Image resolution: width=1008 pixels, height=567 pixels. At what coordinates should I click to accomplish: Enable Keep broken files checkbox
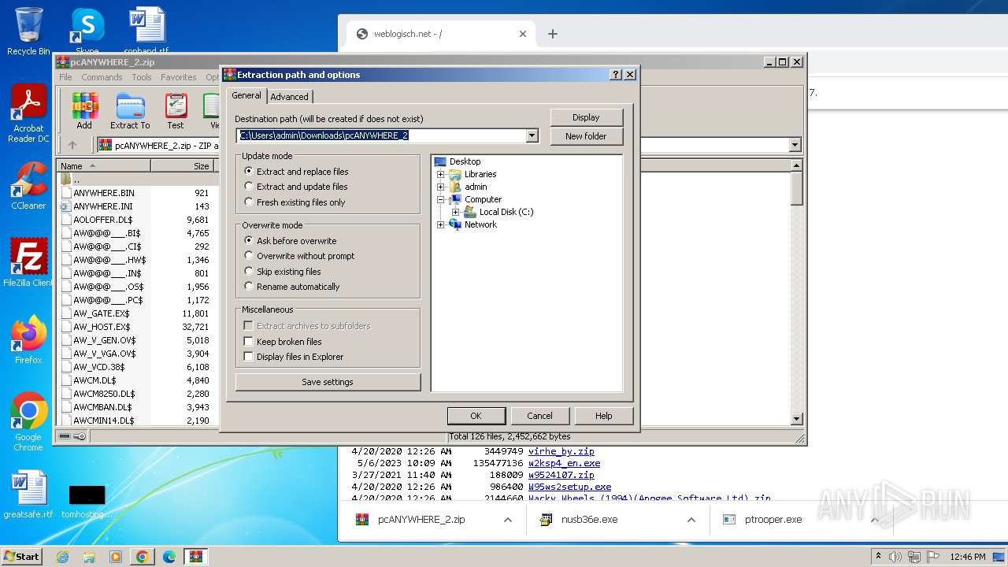pos(249,342)
